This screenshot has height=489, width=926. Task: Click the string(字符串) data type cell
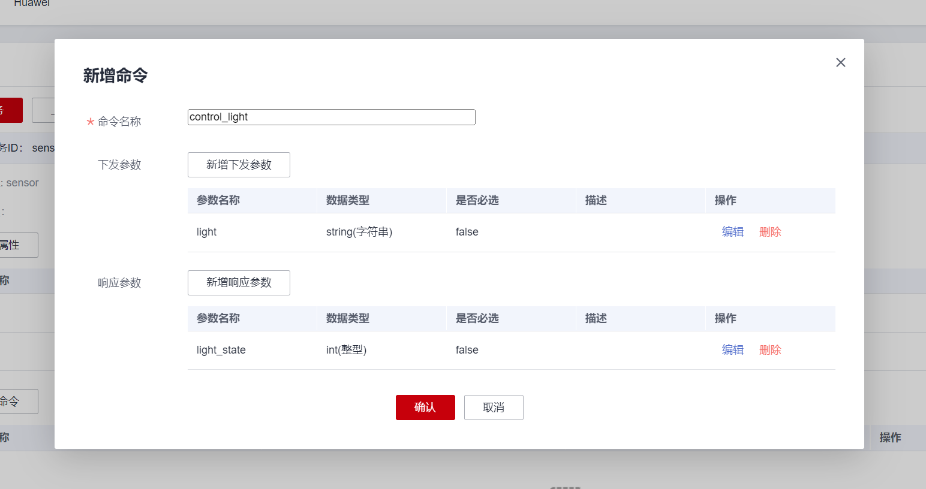coord(359,232)
